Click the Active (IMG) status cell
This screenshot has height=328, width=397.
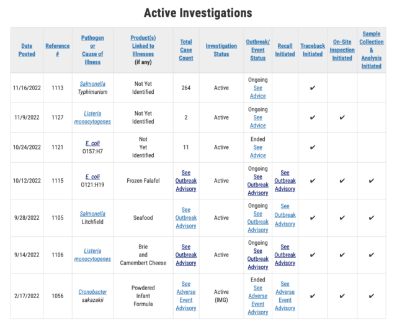tap(221, 296)
